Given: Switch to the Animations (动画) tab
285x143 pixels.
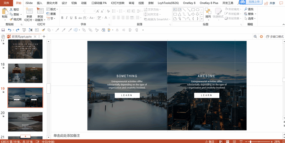Looking at the screenshot, I should point(84,3).
